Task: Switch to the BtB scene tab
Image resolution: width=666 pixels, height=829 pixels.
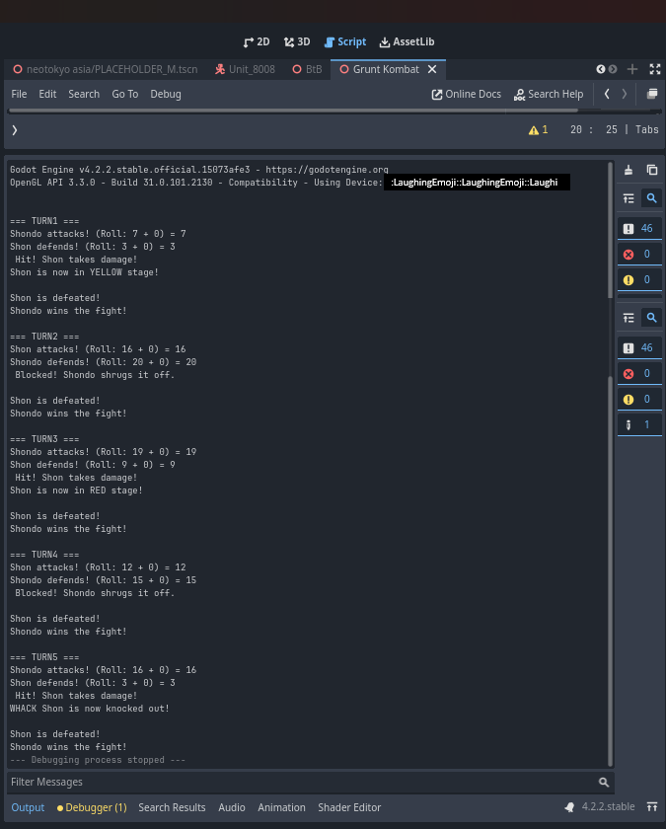Action: click(x=307, y=69)
